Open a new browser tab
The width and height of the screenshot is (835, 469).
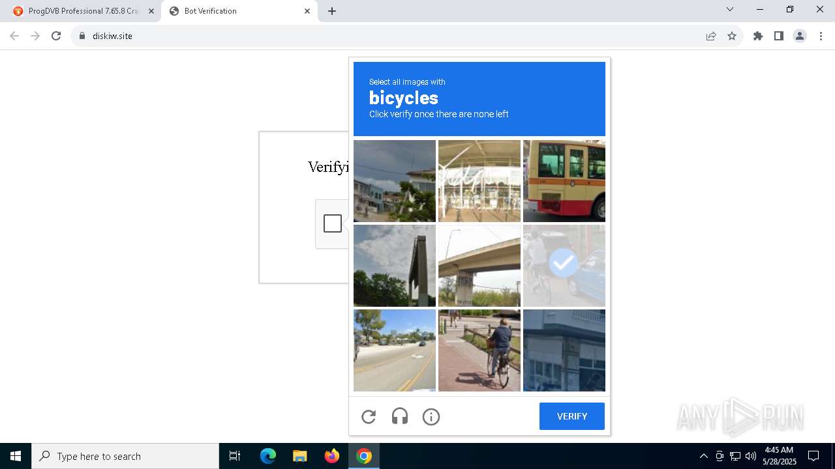[x=332, y=11]
